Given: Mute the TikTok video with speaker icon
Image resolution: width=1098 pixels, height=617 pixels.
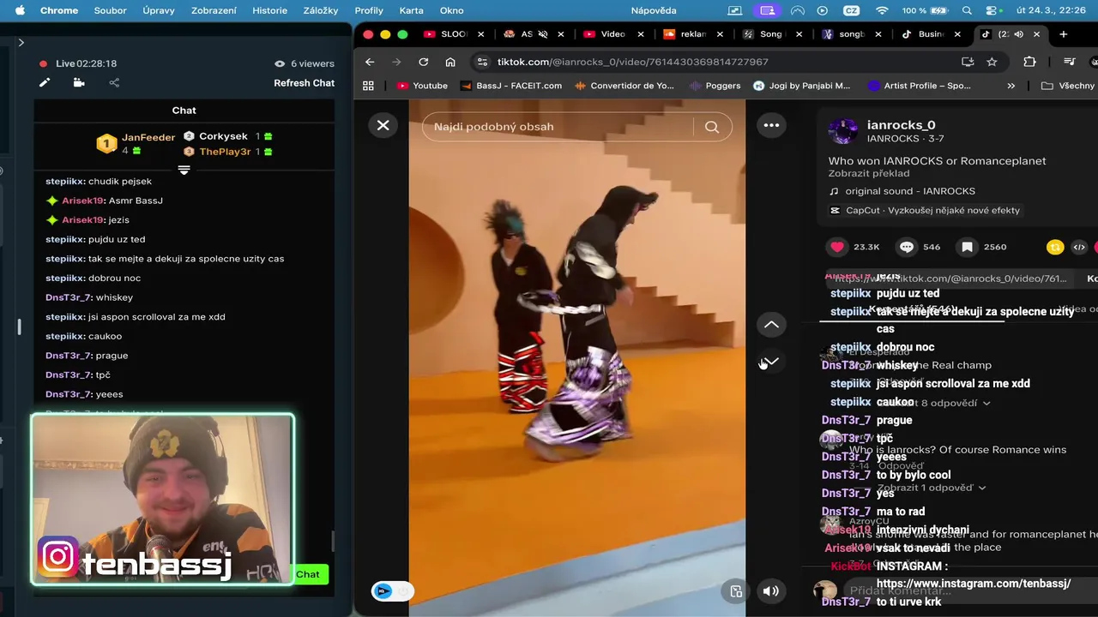Looking at the screenshot, I should point(771,590).
